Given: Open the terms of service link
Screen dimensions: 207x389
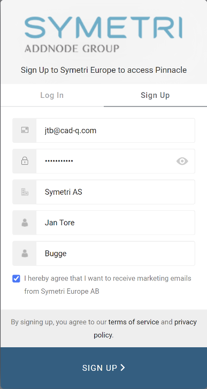Looking at the screenshot, I should pos(134,322).
